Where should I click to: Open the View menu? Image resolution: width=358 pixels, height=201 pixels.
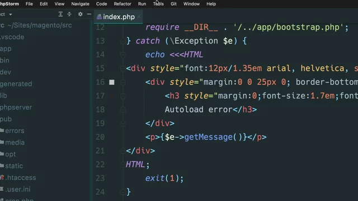point(59,4)
